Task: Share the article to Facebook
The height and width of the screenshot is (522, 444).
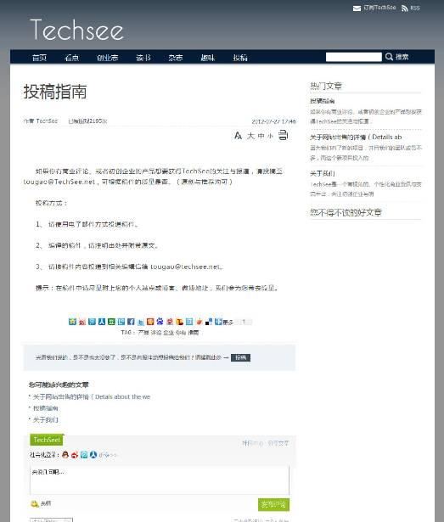Action: pyautogui.click(x=131, y=322)
